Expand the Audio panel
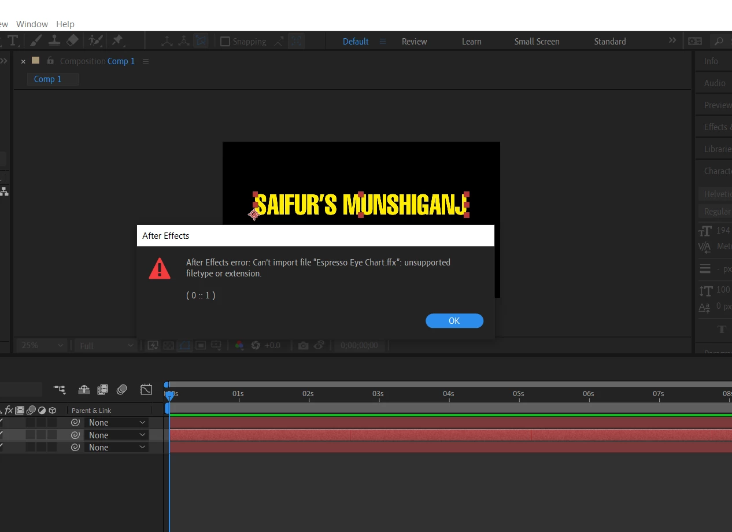This screenshot has height=532, width=732. (x=713, y=83)
